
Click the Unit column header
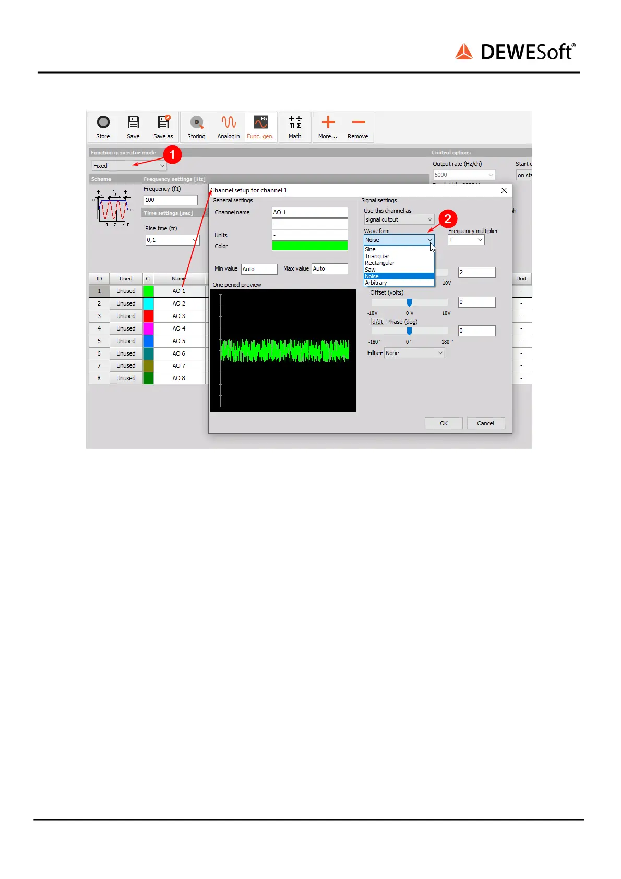point(521,279)
